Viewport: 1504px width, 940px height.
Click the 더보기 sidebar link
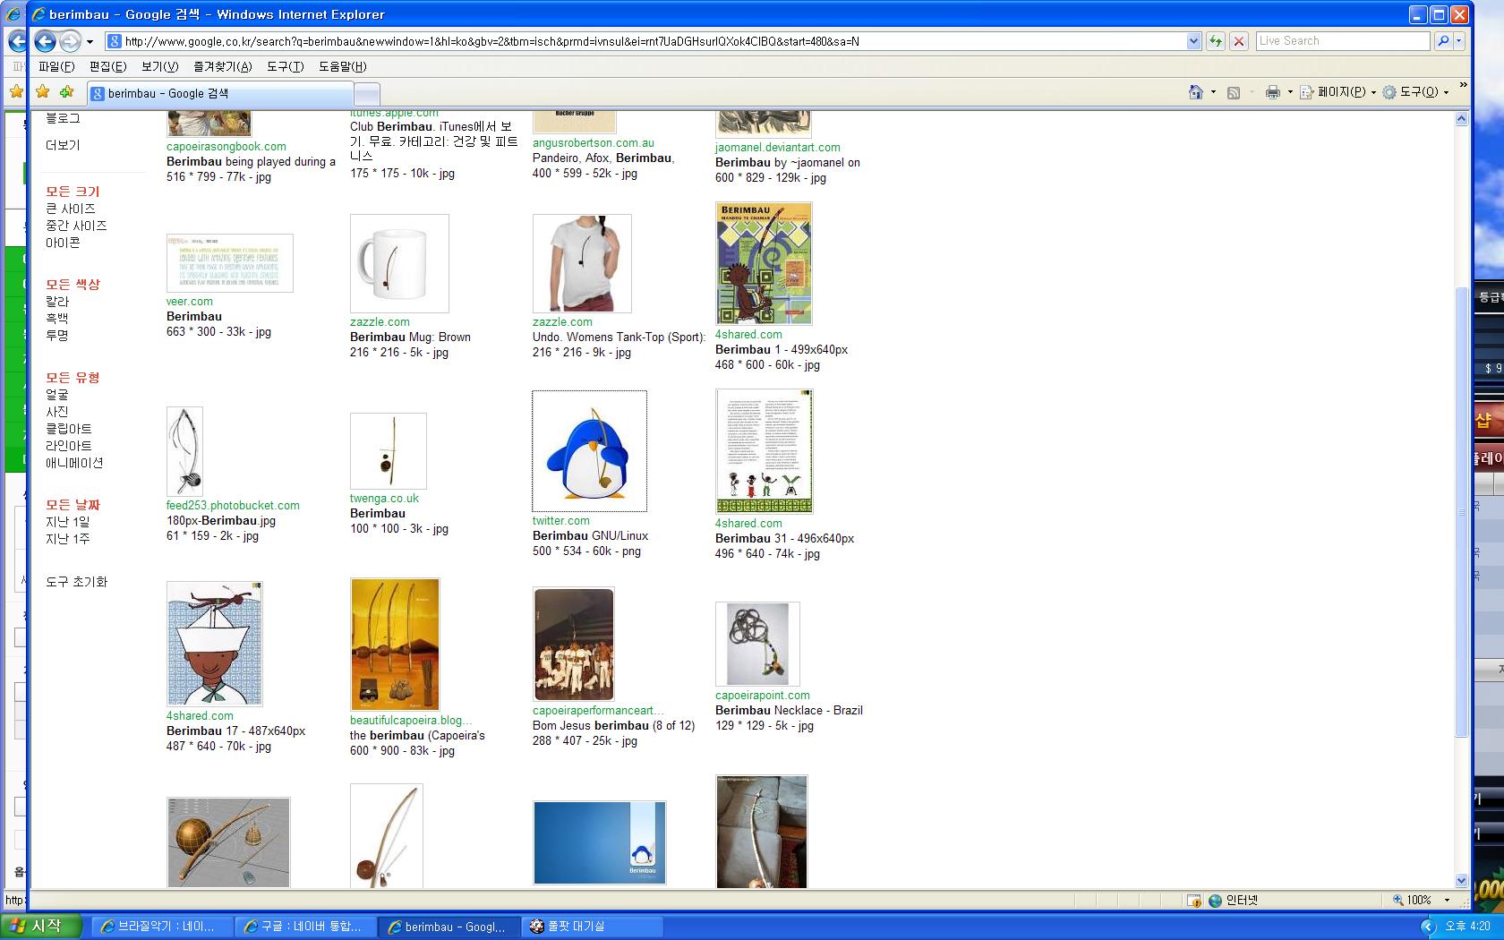pos(63,145)
